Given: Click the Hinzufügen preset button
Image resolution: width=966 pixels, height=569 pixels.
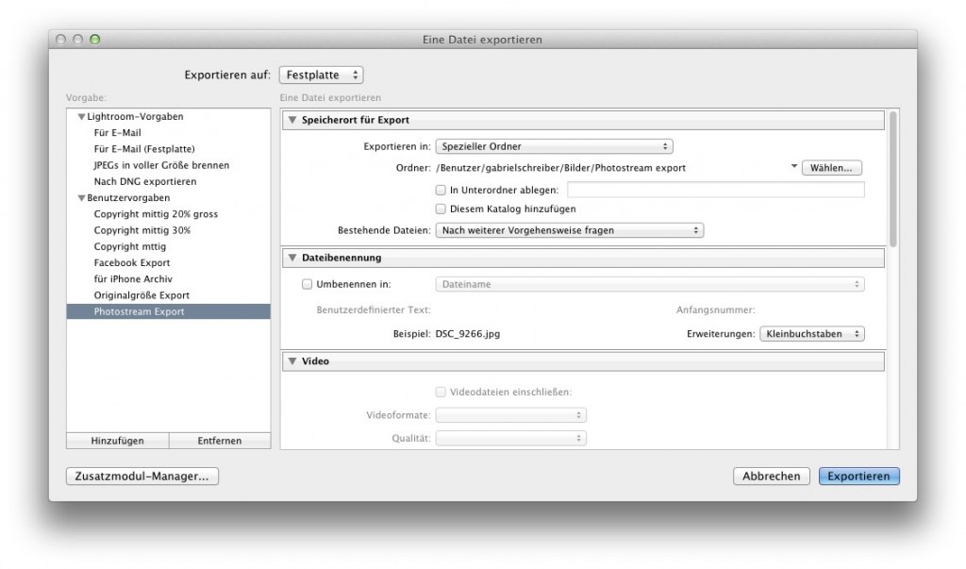Looking at the screenshot, I should [x=117, y=441].
